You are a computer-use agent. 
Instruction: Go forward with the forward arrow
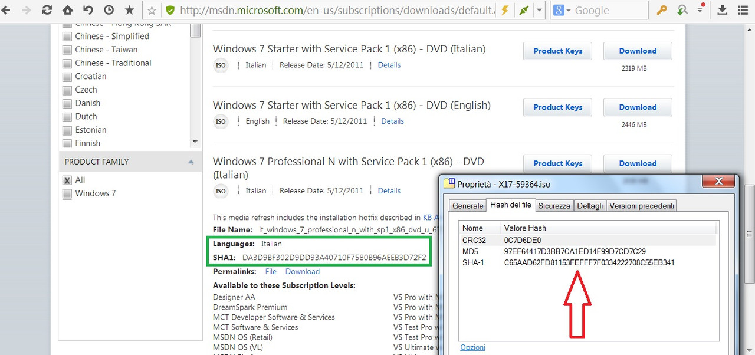[x=27, y=10]
